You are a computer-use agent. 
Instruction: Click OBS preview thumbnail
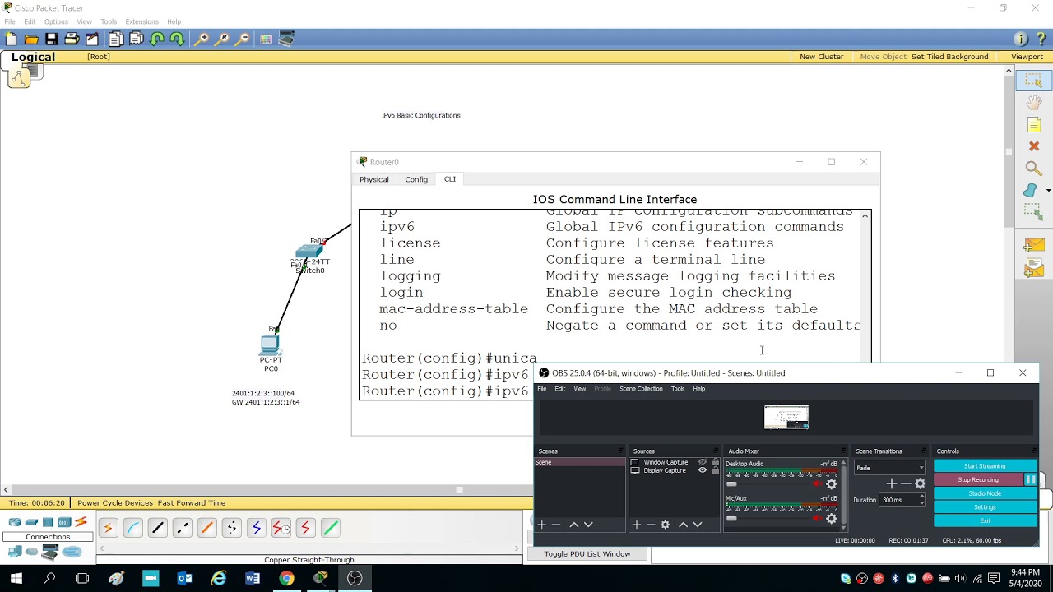point(786,417)
